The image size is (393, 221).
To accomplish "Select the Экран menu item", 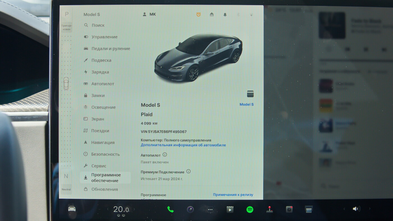I will click(x=94, y=119).
